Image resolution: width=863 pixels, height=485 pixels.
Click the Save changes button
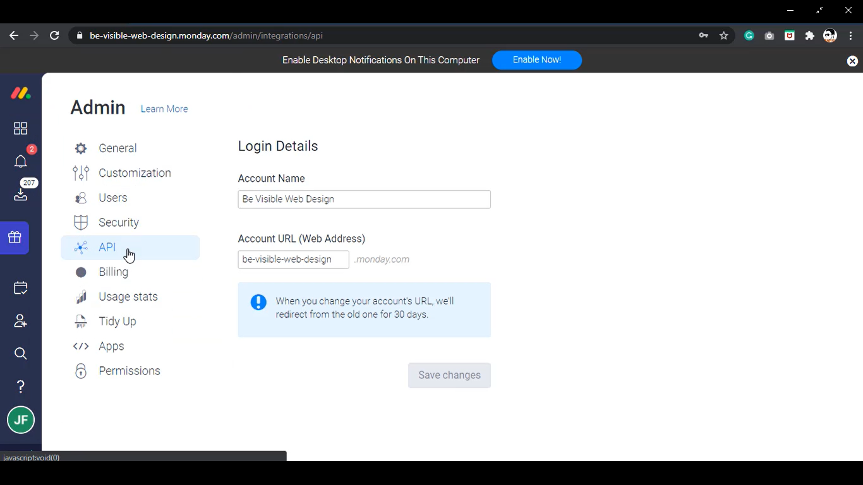[x=449, y=375]
